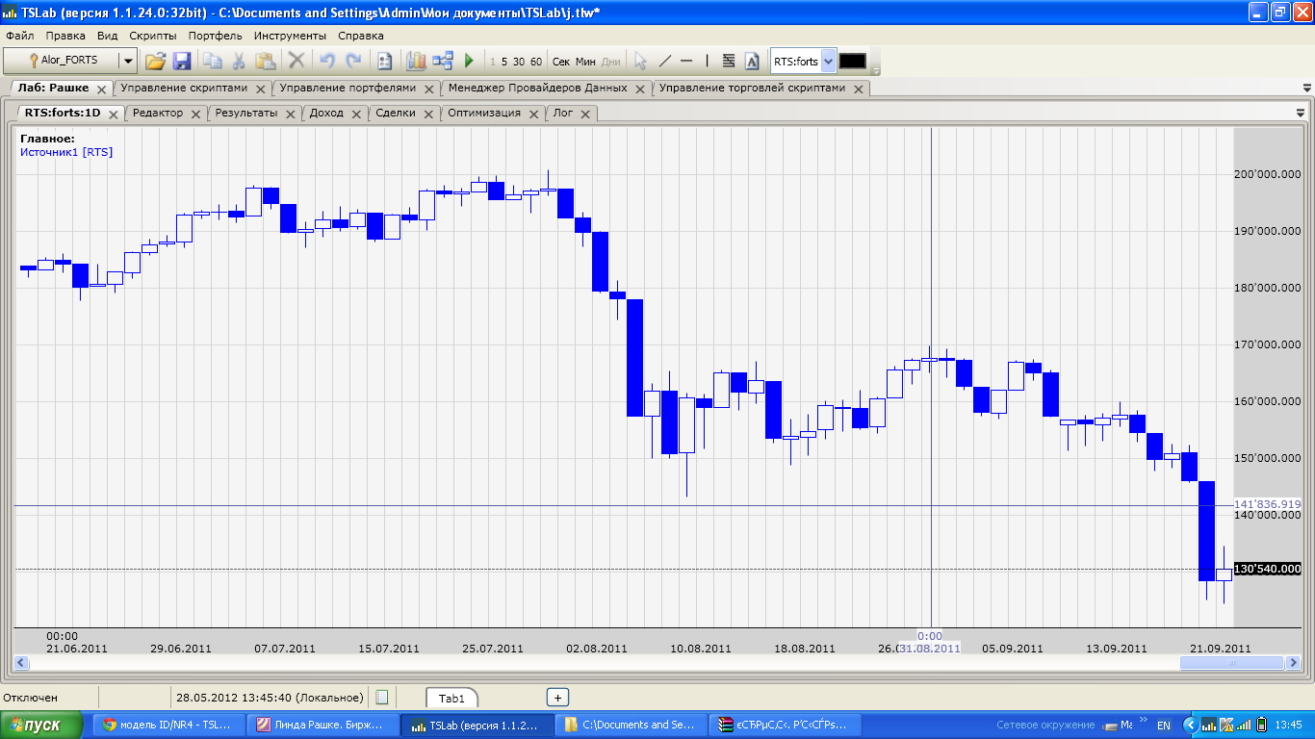The width and height of the screenshot is (1315, 739).
Task: Open the Портфель menu
Action: click(216, 36)
